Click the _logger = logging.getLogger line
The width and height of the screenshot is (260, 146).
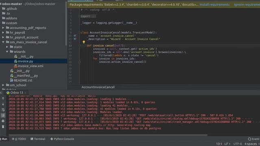(109, 23)
